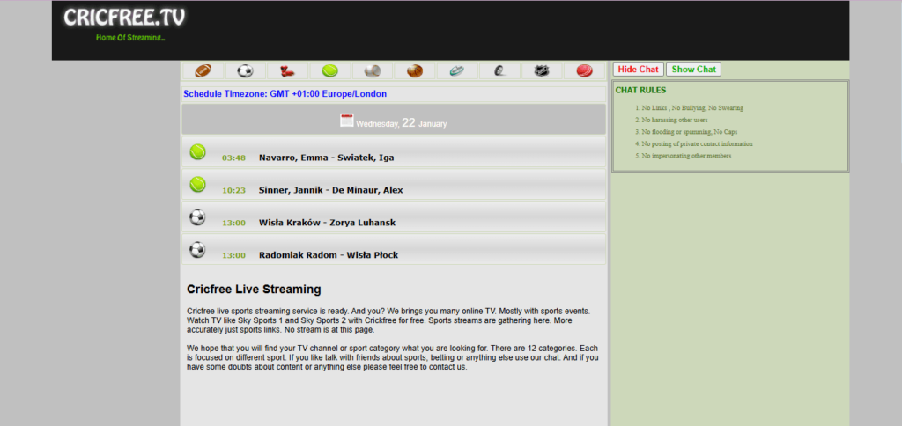Click Schedule Timezone GMT +01:00 text
Screen dimensions: 902x426
coord(285,93)
